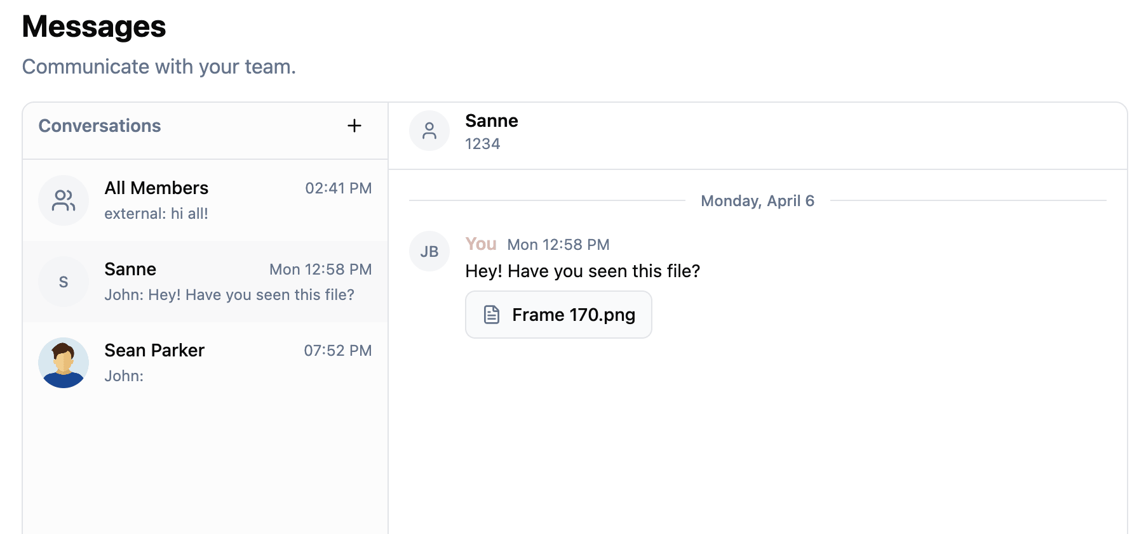
Task: Click the 'Hey! Have you seen this file?' message
Action: [582, 271]
